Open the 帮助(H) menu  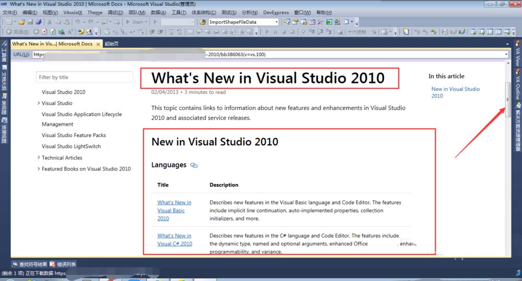[x=324, y=13]
